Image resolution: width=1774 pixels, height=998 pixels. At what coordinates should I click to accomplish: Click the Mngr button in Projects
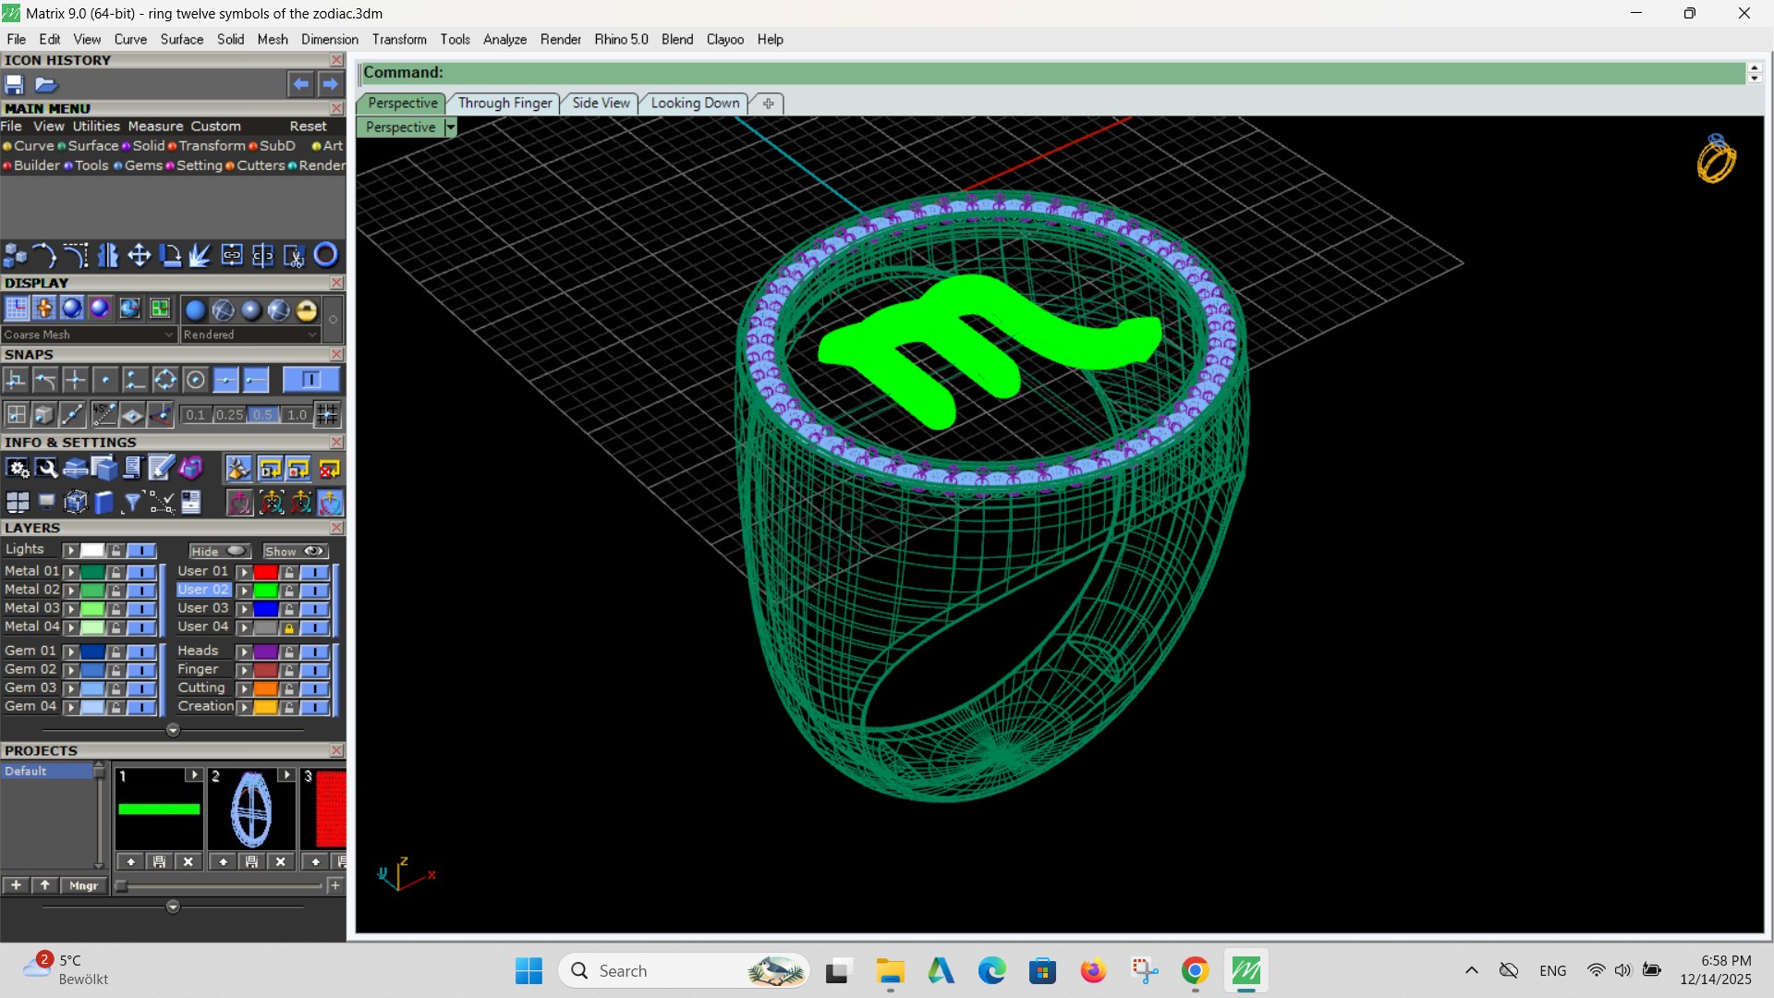pyautogui.click(x=83, y=885)
